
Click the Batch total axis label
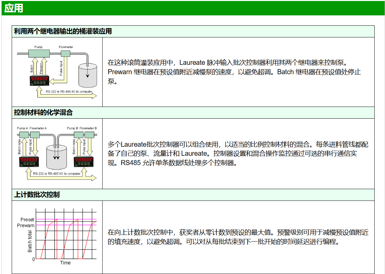pos(30,242)
